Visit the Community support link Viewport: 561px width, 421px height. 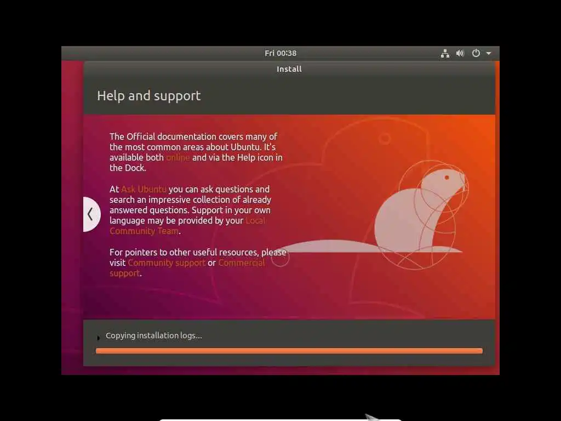click(167, 263)
